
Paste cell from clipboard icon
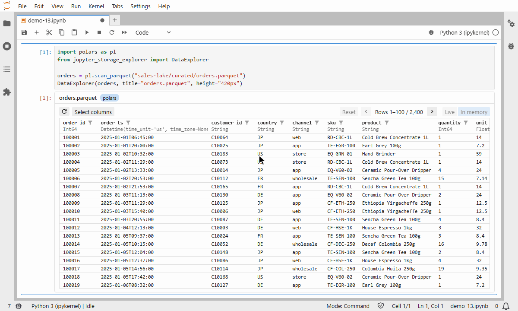coord(74,32)
